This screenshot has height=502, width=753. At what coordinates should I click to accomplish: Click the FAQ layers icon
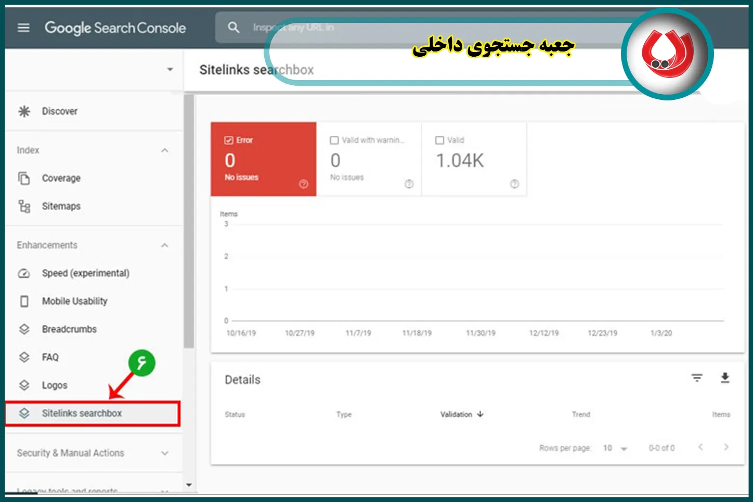[24, 357]
